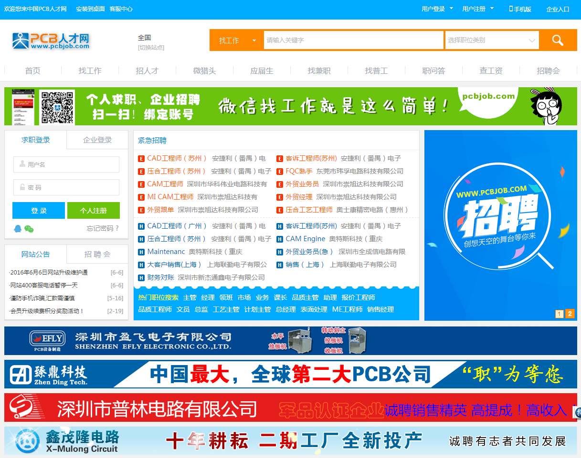The image size is (581, 458).
Task: Open the 臻鼎科技 Zhen Ding banner ad
Action: [x=291, y=374]
